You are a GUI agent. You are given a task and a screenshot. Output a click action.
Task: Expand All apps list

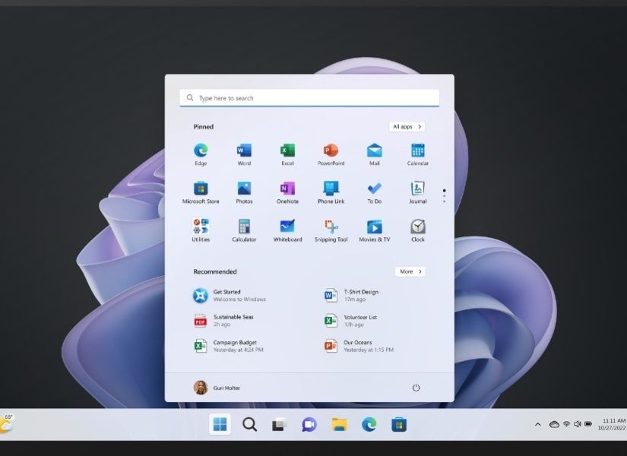point(407,126)
